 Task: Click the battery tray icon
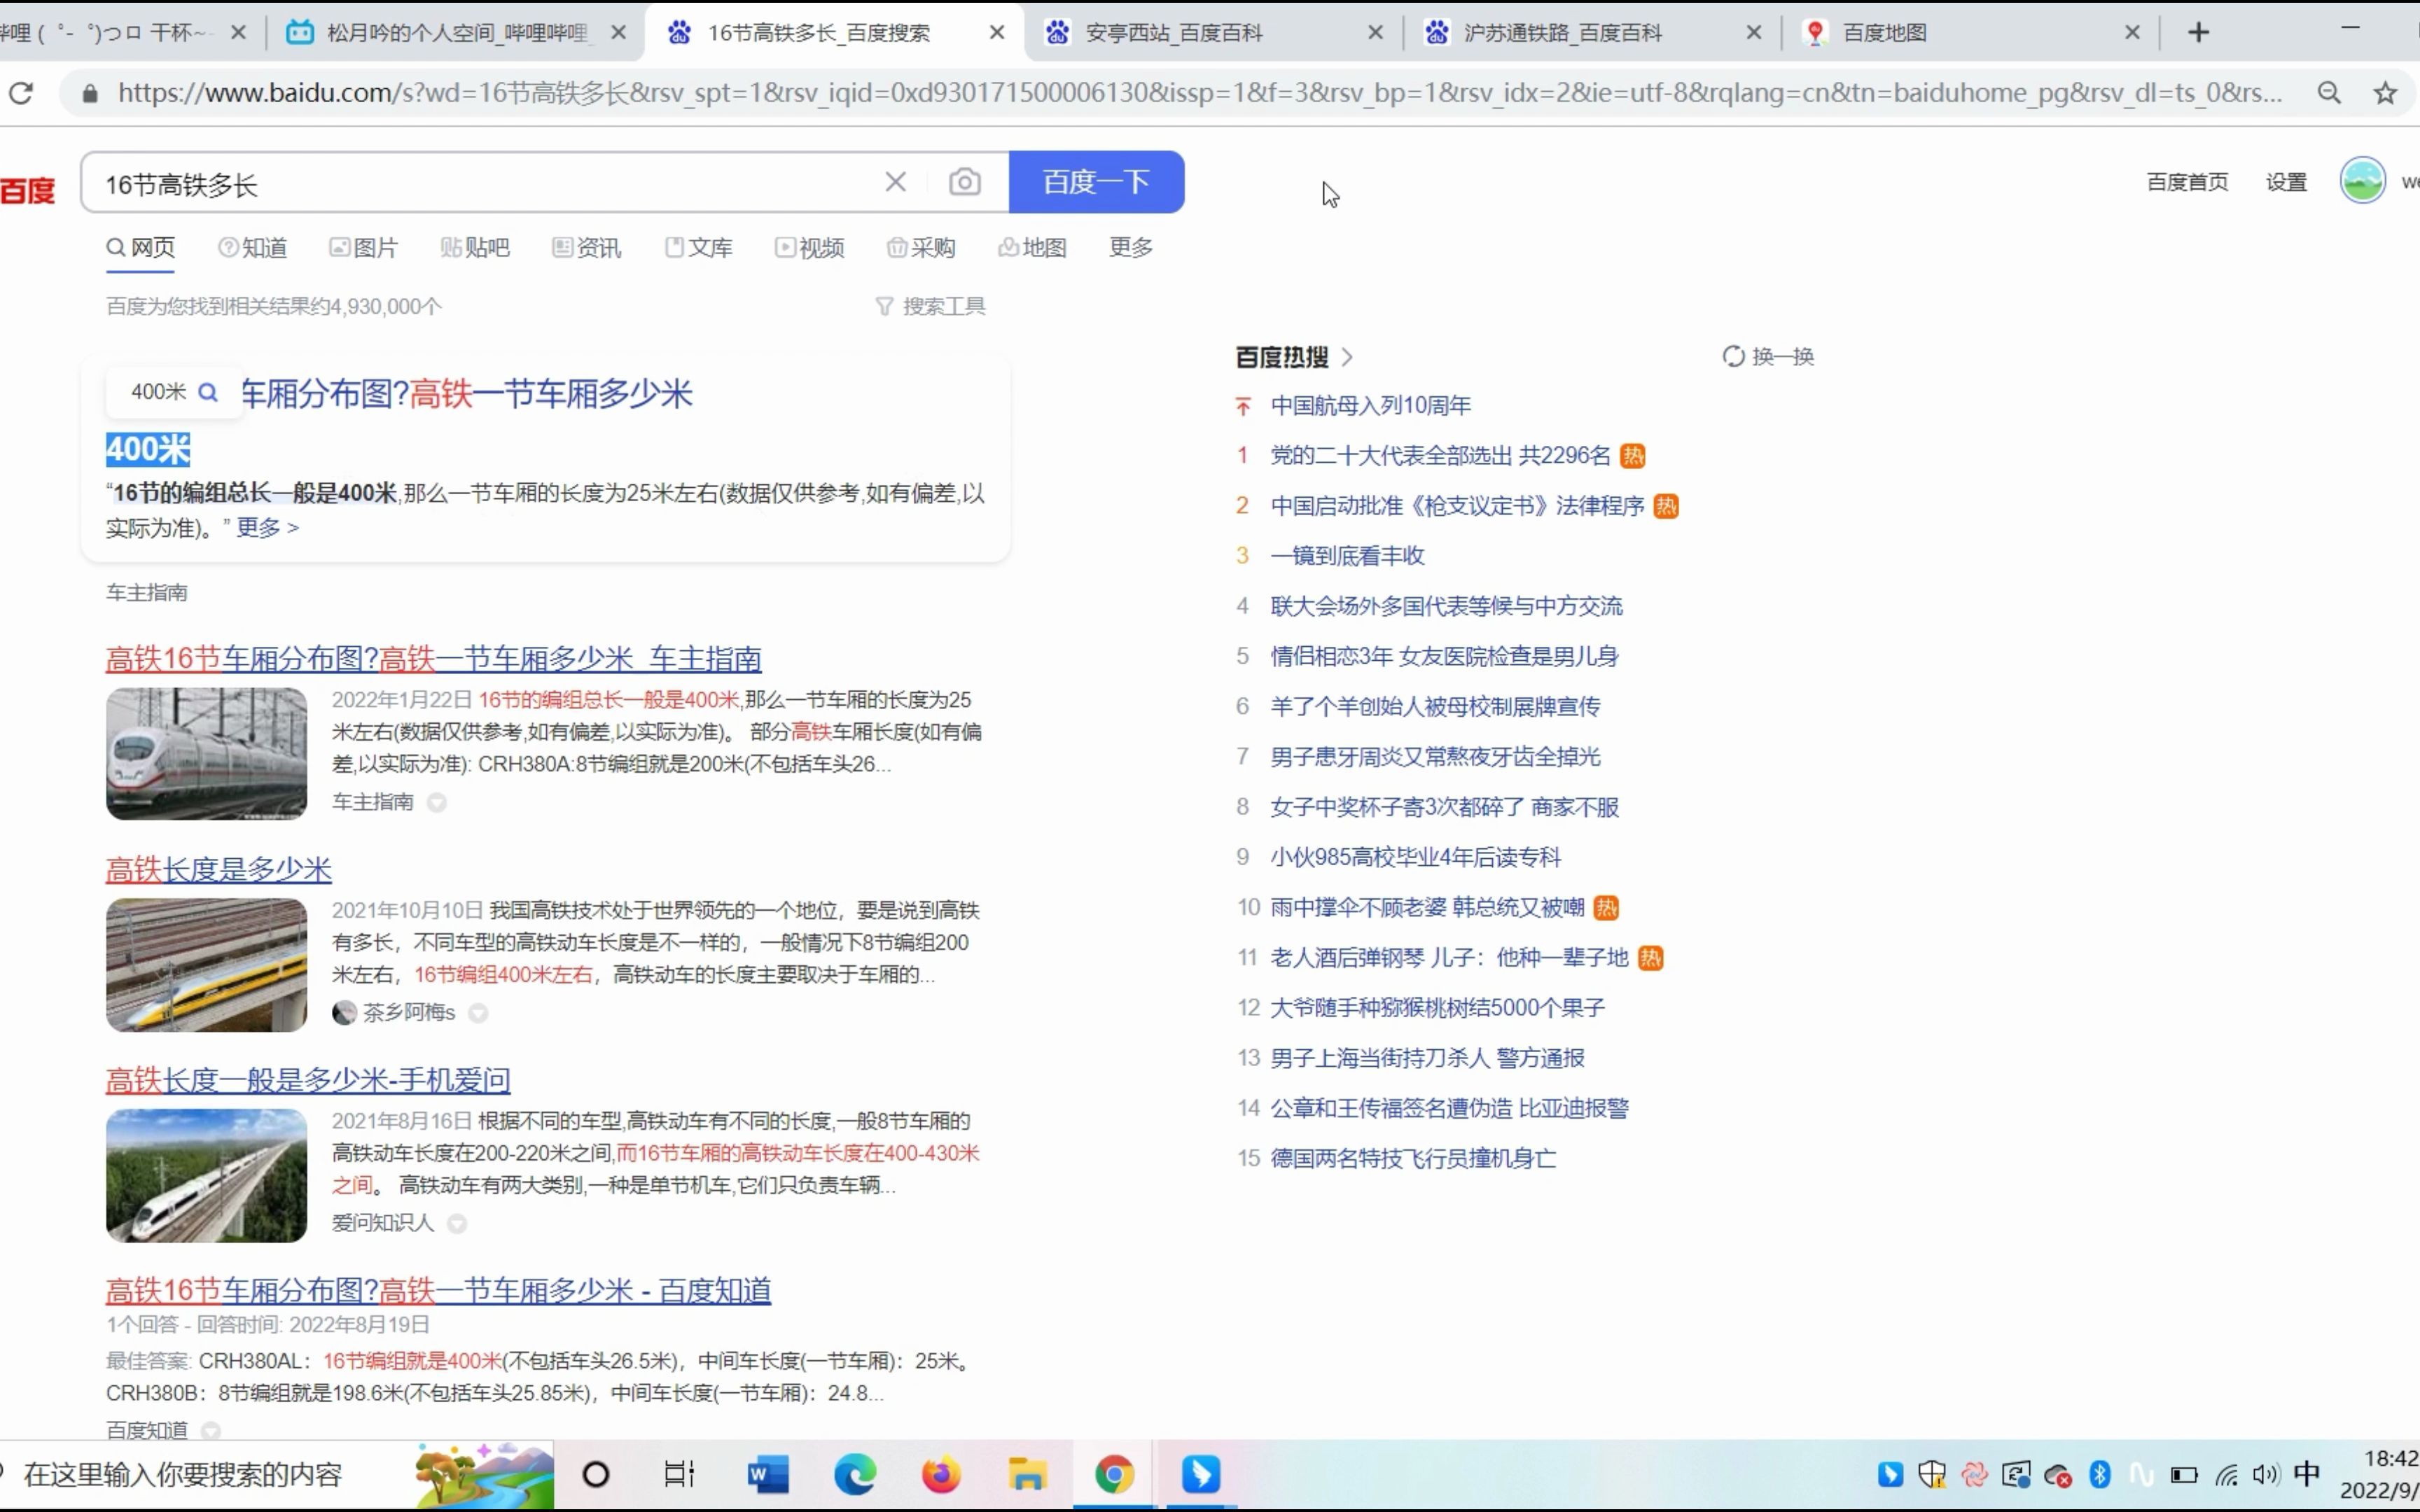coord(2184,1475)
